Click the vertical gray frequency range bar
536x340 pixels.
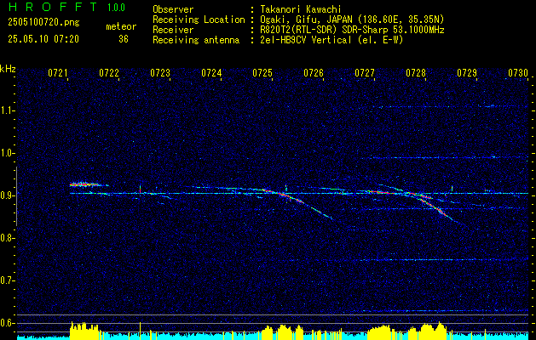(x=16, y=196)
